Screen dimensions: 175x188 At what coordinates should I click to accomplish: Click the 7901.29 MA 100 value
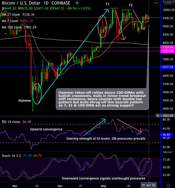(30, 27)
